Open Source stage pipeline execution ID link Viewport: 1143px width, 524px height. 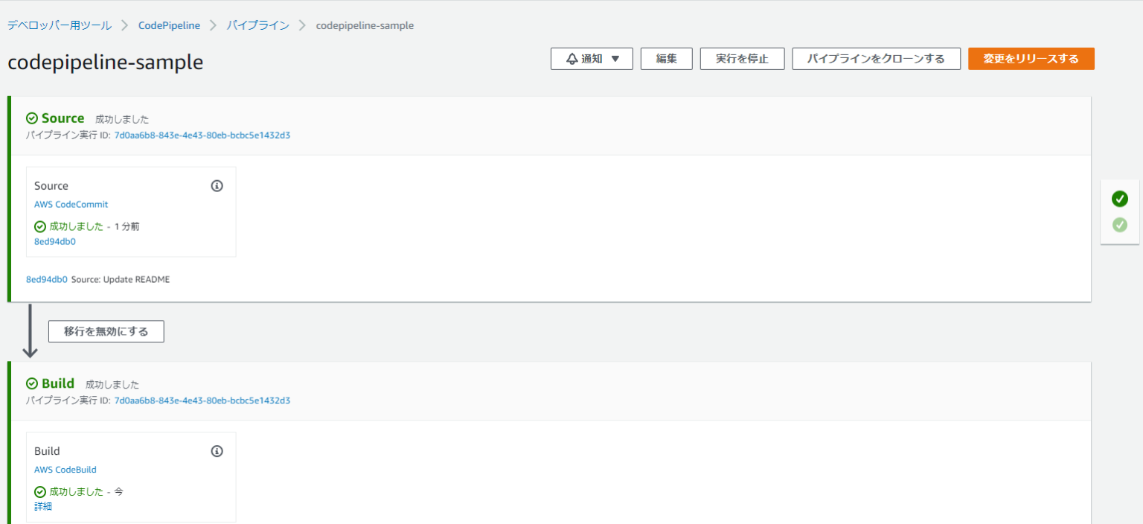tap(202, 135)
